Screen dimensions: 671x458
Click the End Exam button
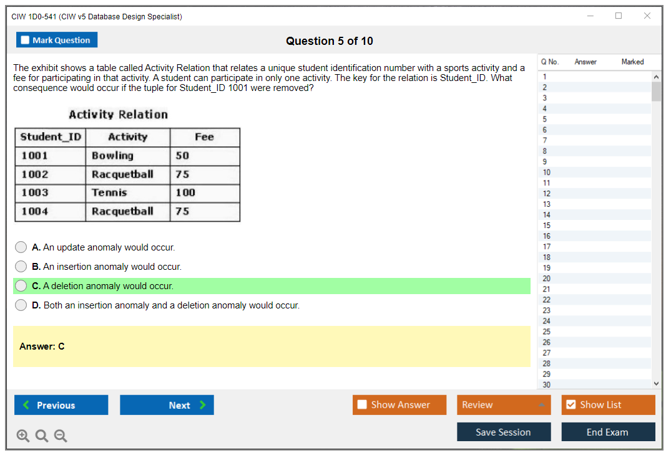point(608,432)
